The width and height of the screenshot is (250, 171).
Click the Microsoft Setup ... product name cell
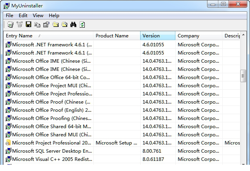(x=116, y=143)
